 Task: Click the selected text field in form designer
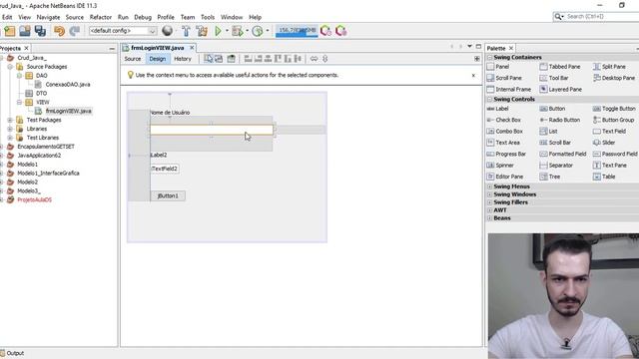click(x=212, y=130)
